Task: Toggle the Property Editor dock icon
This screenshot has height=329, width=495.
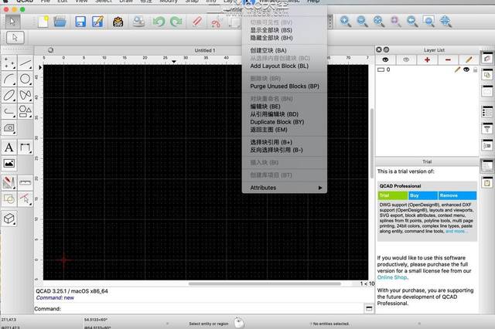Action: click(487, 111)
